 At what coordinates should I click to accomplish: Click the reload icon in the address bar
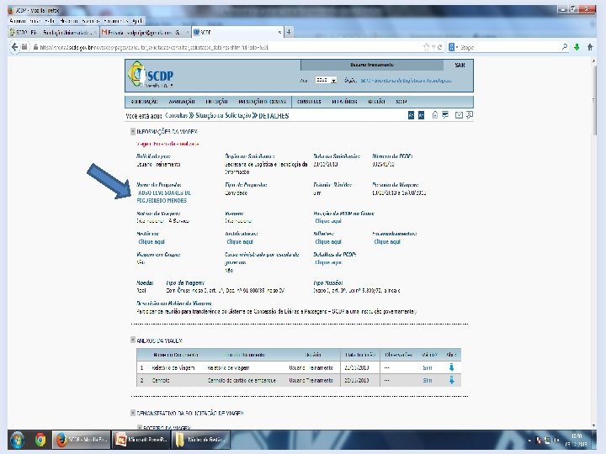(x=440, y=47)
